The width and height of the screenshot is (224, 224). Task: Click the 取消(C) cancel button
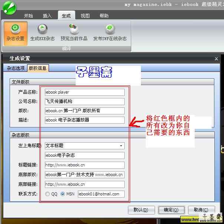201,210
